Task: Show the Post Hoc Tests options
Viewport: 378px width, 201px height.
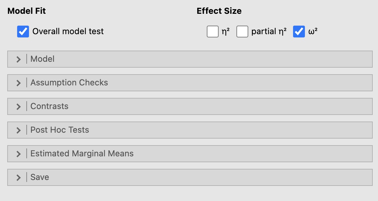Action: (x=60, y=130)
